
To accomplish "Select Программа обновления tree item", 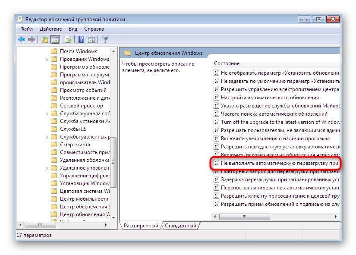I will pos(85,67).
